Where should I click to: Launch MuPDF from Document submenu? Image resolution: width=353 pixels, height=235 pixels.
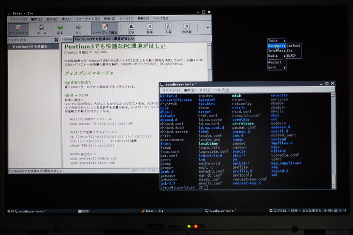(x=293, y=55)
